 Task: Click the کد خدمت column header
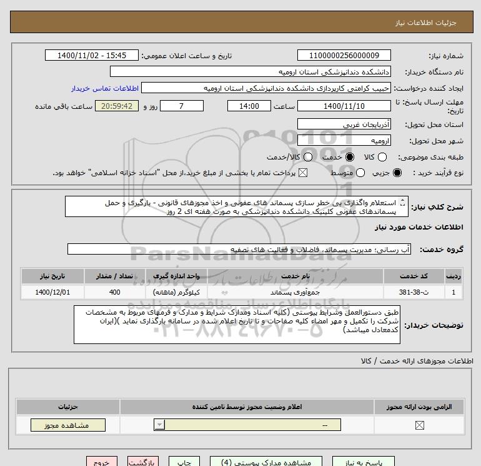tap(414, 276)
